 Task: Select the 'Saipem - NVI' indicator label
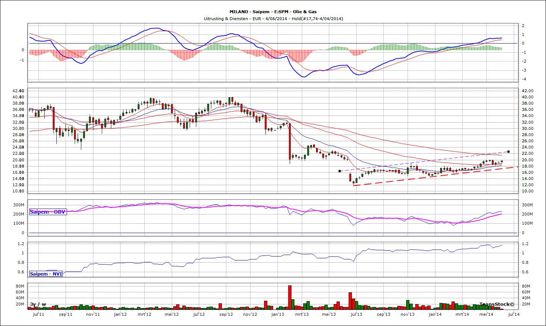(46, 273)
